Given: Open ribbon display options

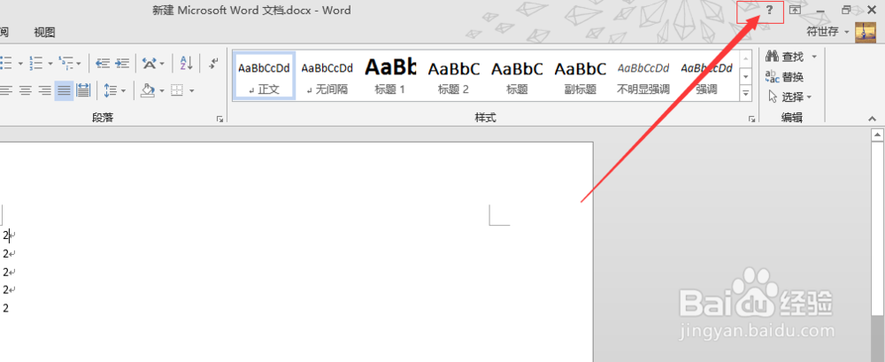Looking at the screenshot, I should (x=795, y=10).
